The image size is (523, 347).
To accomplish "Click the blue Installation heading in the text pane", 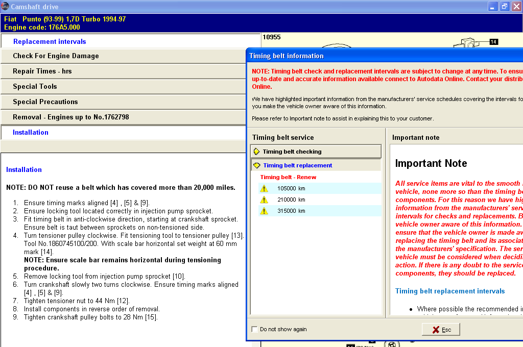I will pos(24,169).
